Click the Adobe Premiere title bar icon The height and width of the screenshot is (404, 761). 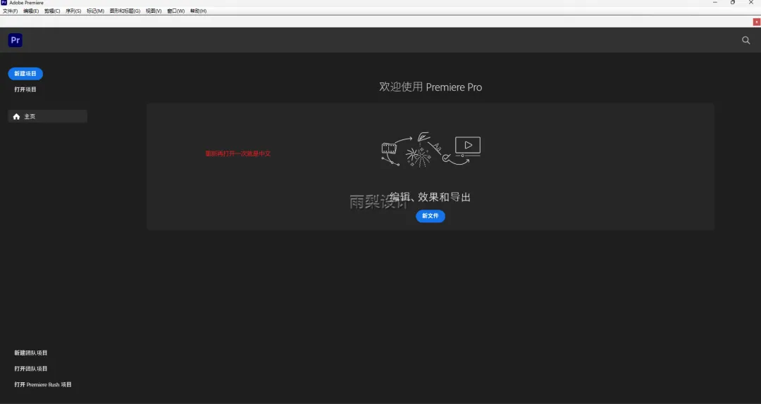(x=4, y=2)
